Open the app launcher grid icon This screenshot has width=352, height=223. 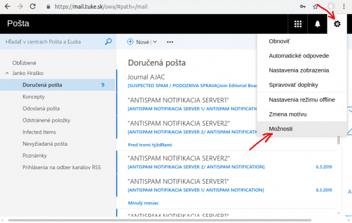click(297, 24)
